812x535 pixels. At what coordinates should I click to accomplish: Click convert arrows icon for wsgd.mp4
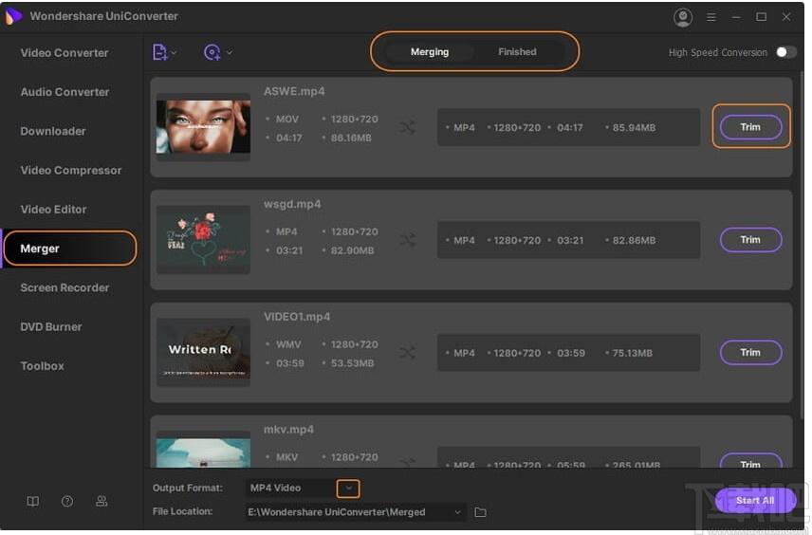coord(408,240)
